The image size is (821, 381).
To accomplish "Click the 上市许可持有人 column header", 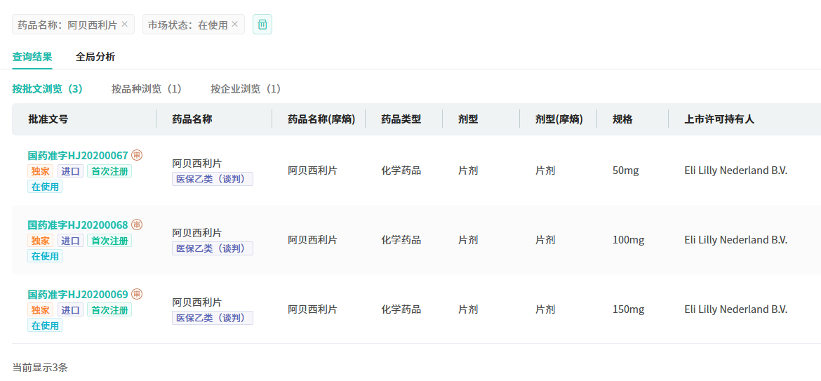I will (x=719, y=119).
